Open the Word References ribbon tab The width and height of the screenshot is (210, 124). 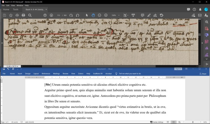pyautogui.click(x=46, y=73)
